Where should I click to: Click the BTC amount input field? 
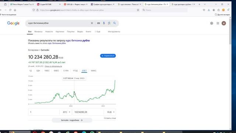click(44, 112)
